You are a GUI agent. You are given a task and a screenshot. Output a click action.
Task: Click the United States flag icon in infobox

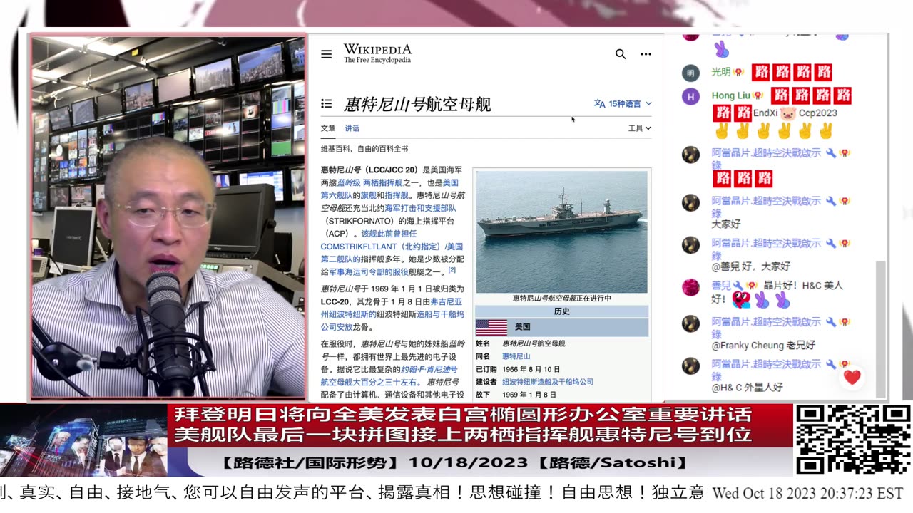point(491,327)
